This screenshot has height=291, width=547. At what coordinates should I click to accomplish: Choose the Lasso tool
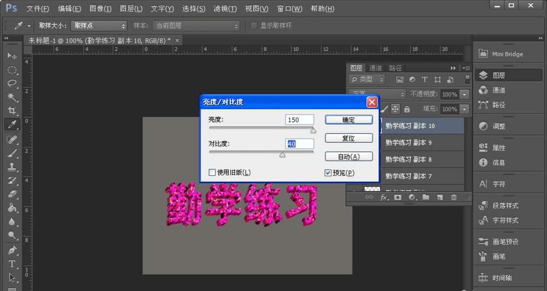tap(11, 83)
